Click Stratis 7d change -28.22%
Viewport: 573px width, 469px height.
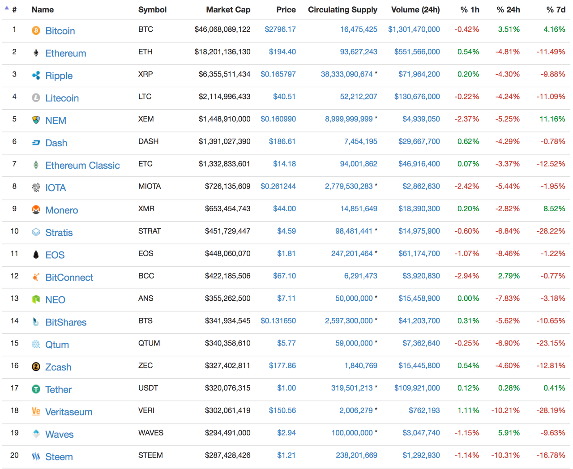click(551, 231)
